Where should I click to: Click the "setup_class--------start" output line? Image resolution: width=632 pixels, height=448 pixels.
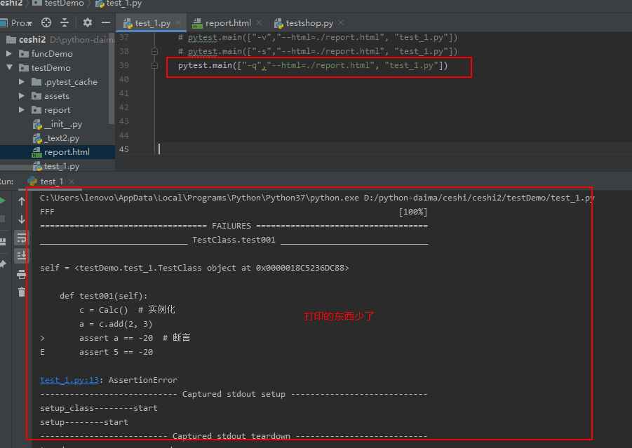pos(99,408)
